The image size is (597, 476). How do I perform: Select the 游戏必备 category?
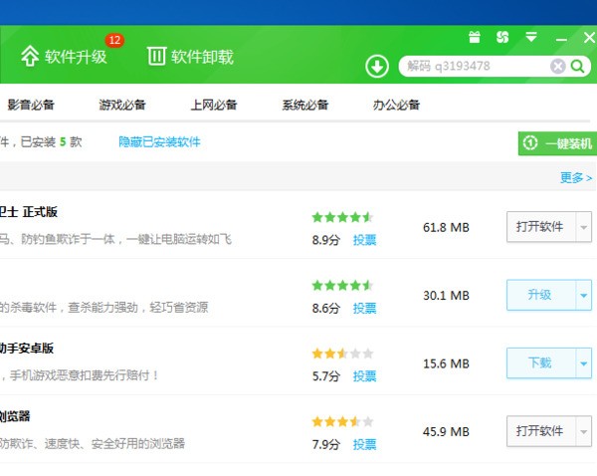(122, 105)
